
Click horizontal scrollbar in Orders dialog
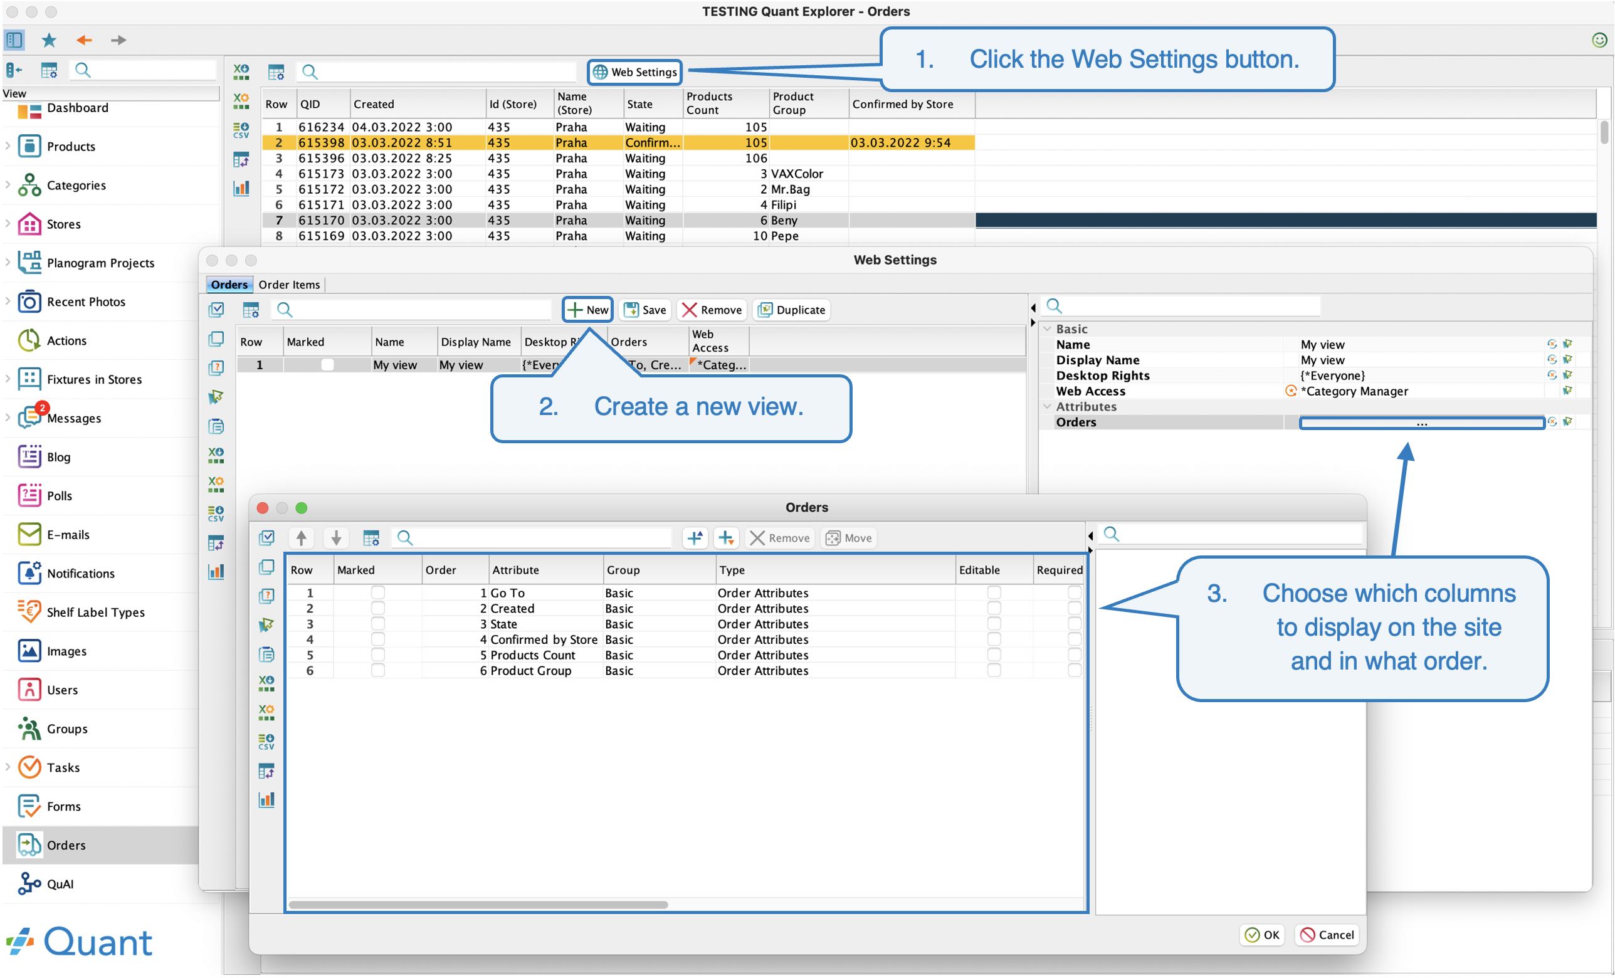[478, 905]
